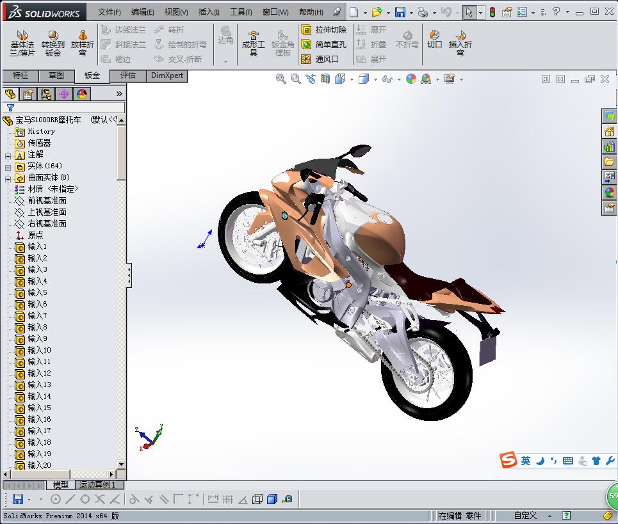Toggle the grid display icon in bottom toolbar
This screenshot has width=618, height=524.
(x=228, y=499)
